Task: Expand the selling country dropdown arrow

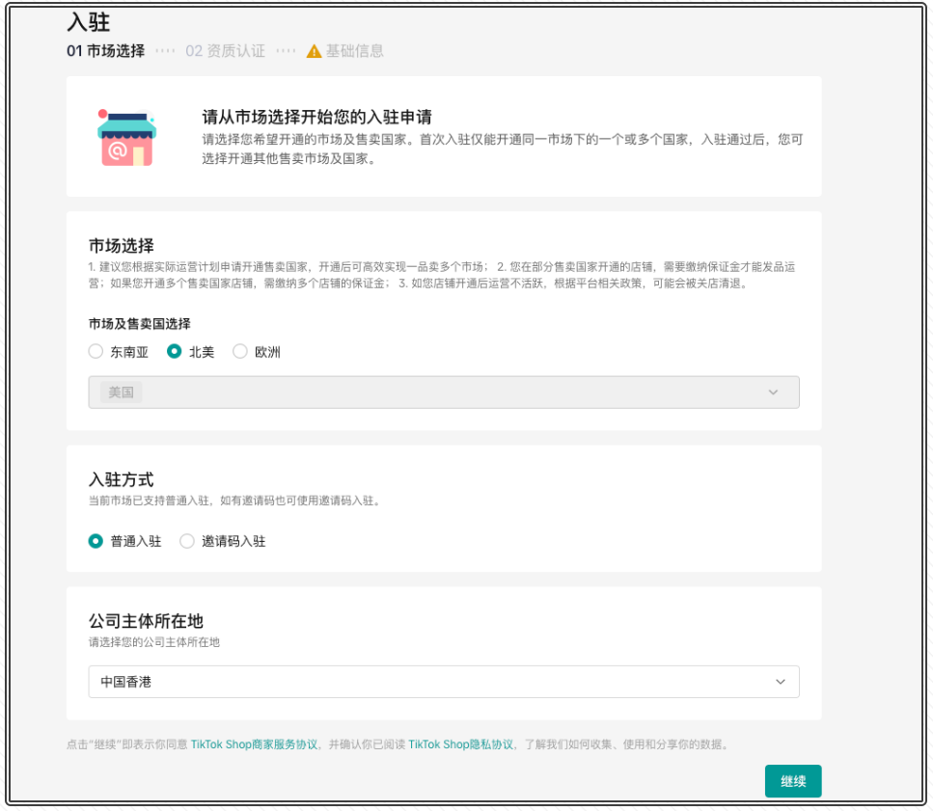Action: [772, 392]
